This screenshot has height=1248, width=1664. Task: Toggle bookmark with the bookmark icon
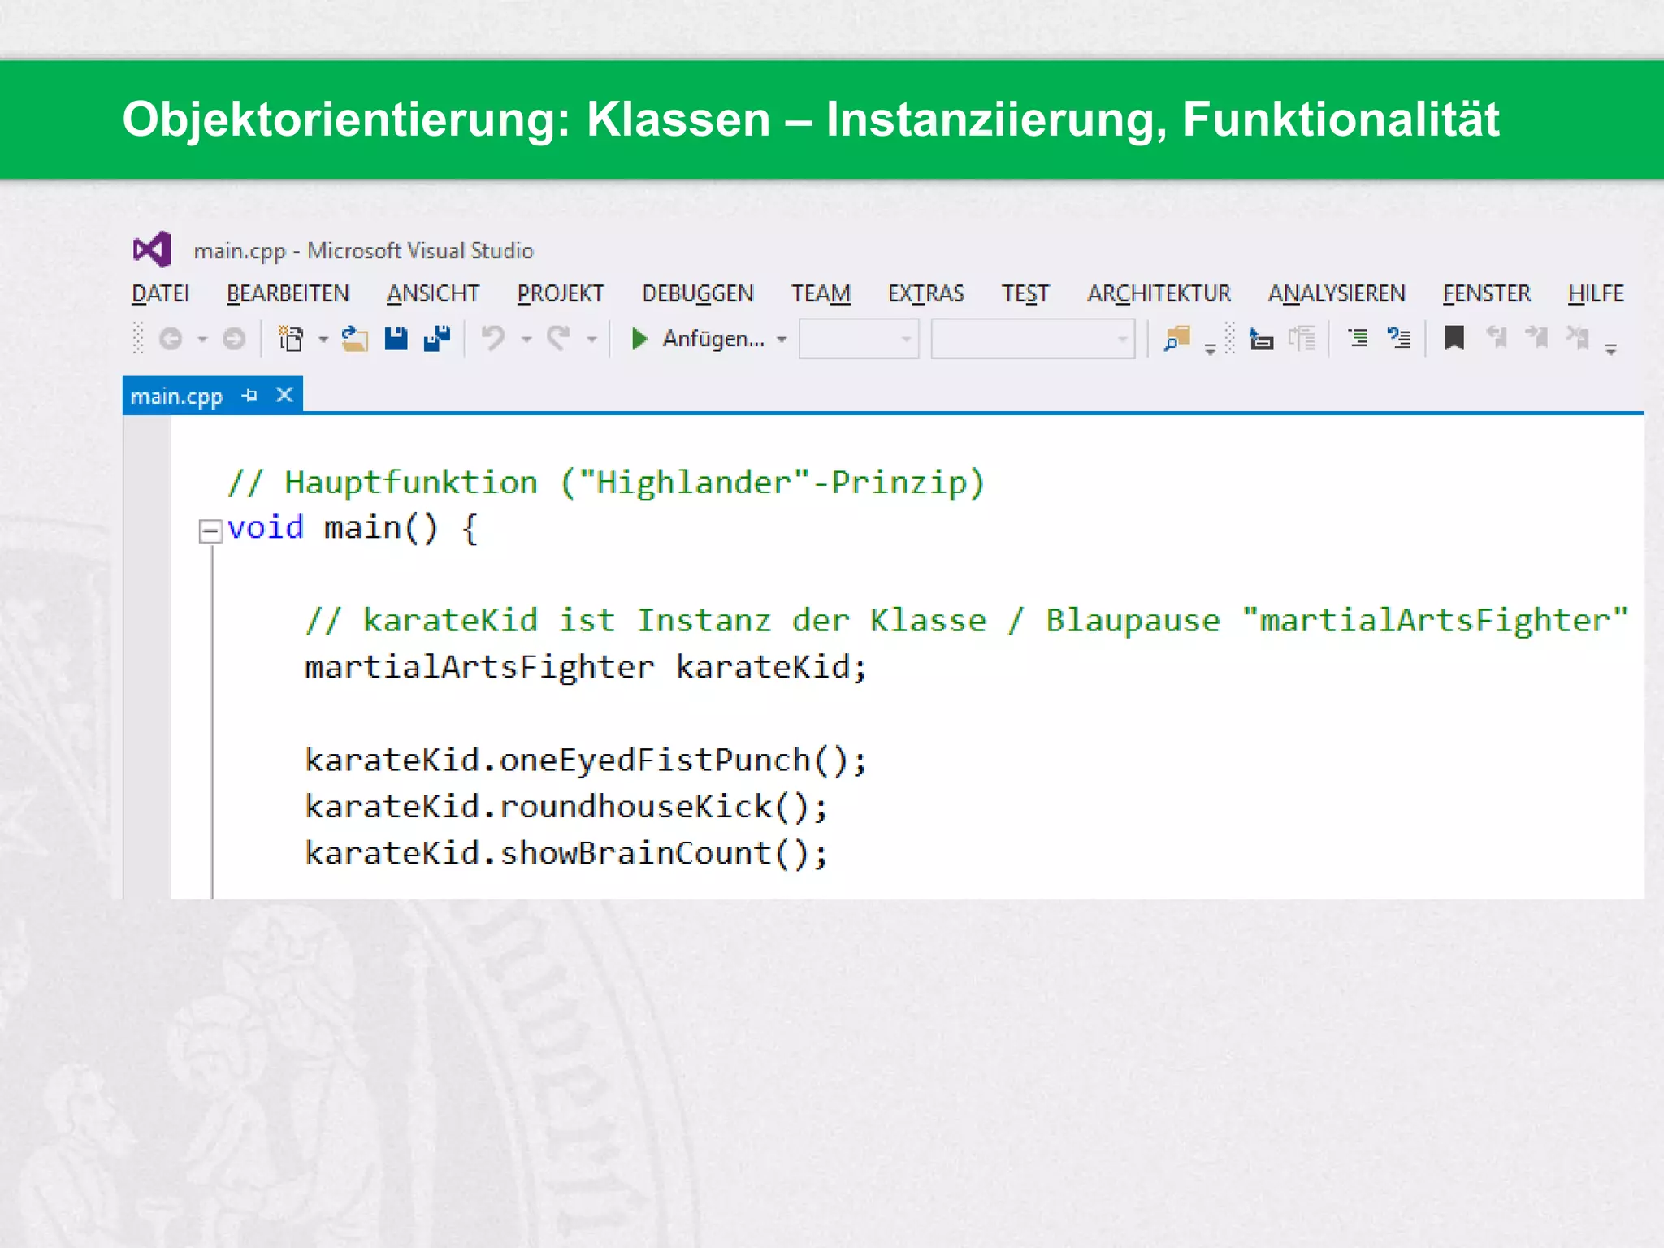[1454, 337]
